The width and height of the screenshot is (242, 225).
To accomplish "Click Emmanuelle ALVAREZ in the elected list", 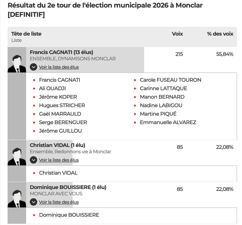I will [x=168, y=122].
